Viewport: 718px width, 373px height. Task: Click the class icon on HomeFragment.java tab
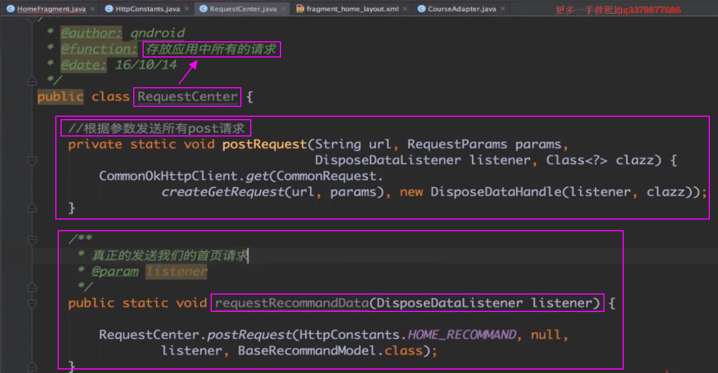click(x=10, y=9)
